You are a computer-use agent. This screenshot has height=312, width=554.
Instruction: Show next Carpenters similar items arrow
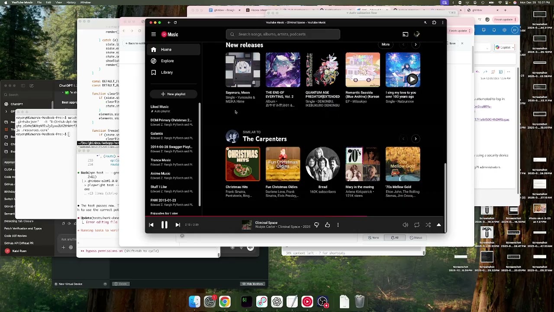[415, 139]
